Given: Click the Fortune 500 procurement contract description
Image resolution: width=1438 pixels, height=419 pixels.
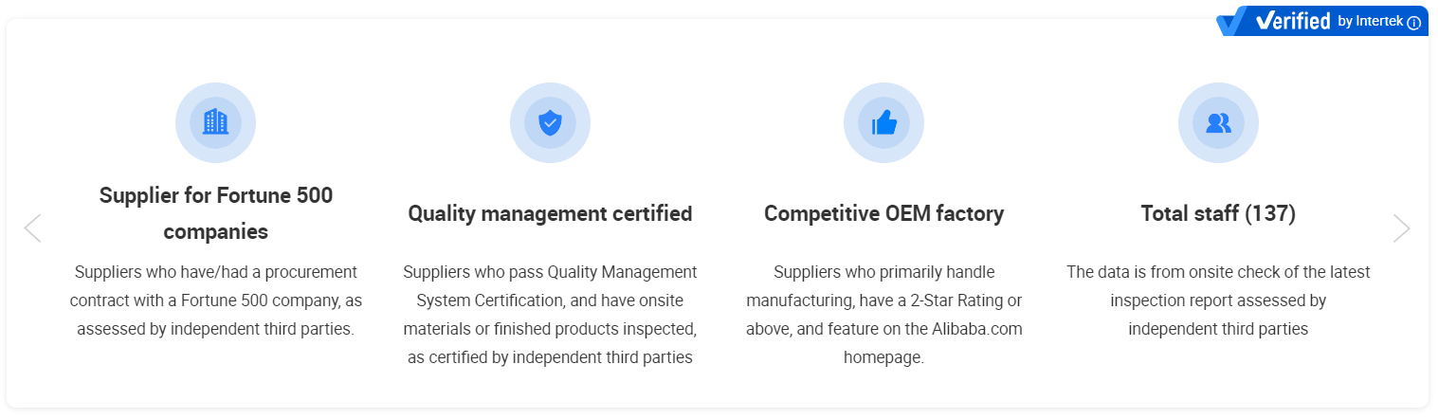Looking at the screenshot, I should (216, 301).
